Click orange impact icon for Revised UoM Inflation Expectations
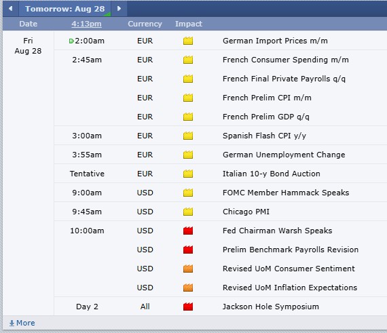This screenshot has height=333, width=387. pyautogui.click(x=188, y=288)
